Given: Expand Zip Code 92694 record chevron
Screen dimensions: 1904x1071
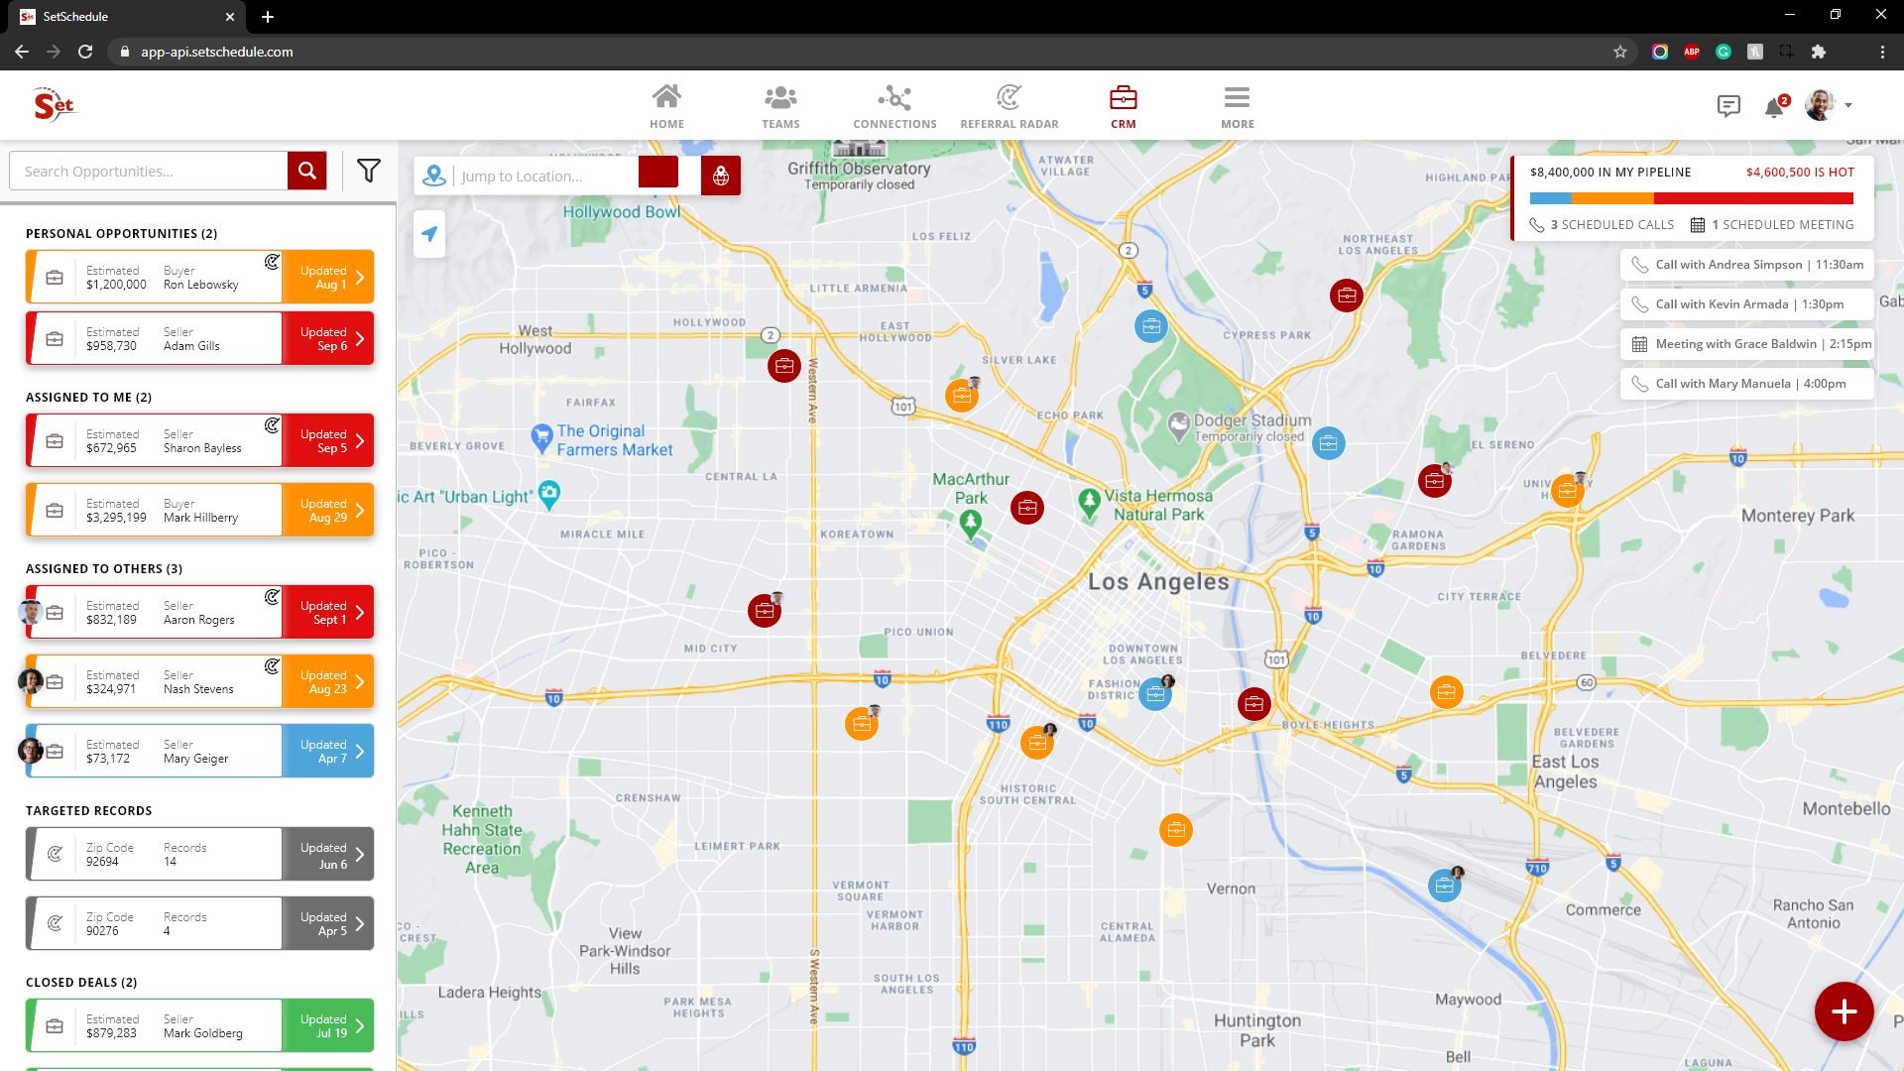Looking at the screenshot, I should pyautogui.click(x=360, y=855).
